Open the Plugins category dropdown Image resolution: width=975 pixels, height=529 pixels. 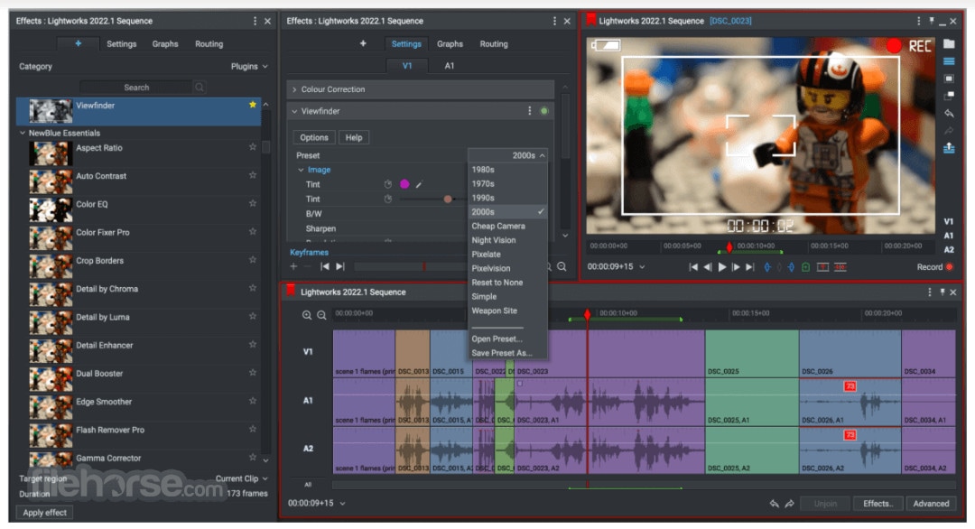point(249,67)
